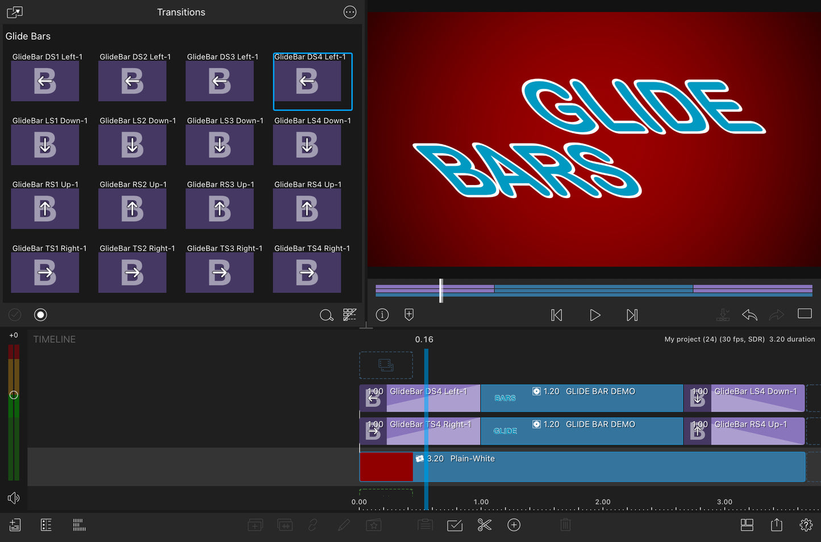Skip to previous clip button
Image resolution: width=821 pixels, height=542 pixels.
coord(556,315)
